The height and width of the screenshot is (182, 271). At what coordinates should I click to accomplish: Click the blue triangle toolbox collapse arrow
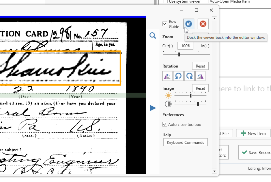[153, 108]
